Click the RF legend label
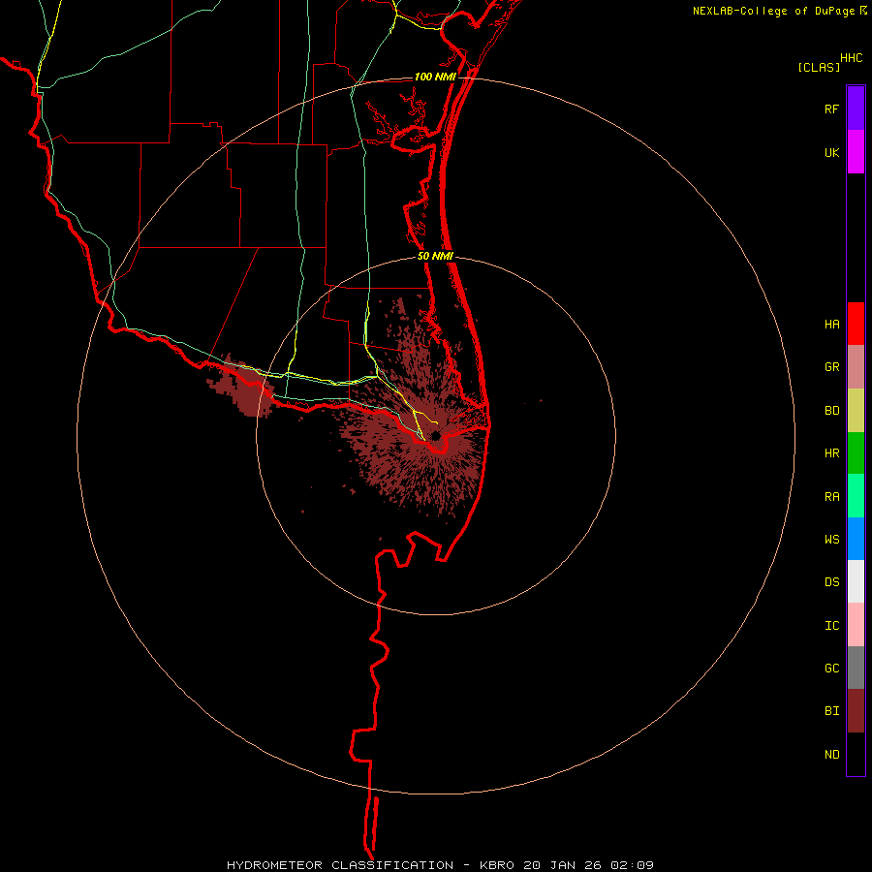The image size is (872, 872). 831,109
